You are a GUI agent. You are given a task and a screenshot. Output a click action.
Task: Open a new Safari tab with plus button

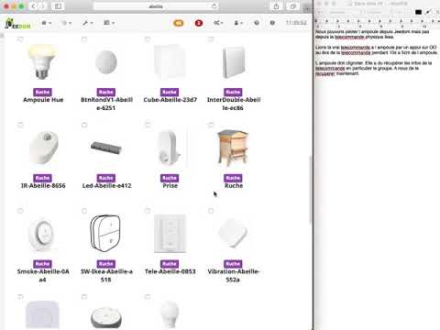[x=307, y=7]
